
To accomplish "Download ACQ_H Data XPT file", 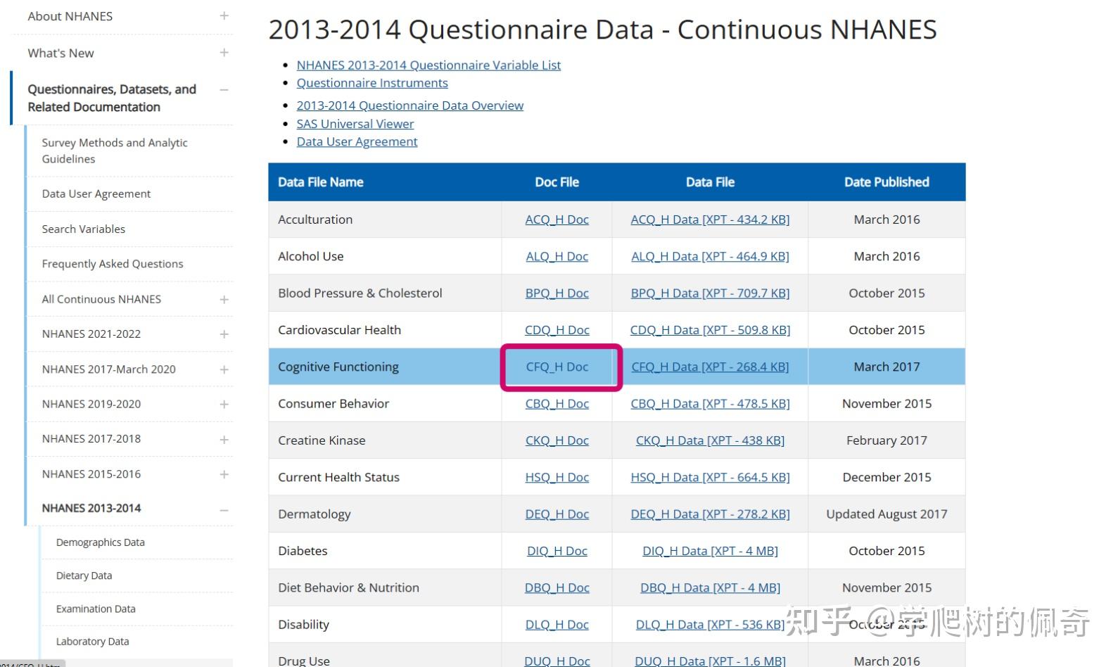I will pos(710,220).
